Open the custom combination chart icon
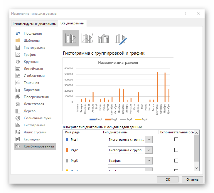The width and height of the screenshot is (214, 193). tap(121, 39)
